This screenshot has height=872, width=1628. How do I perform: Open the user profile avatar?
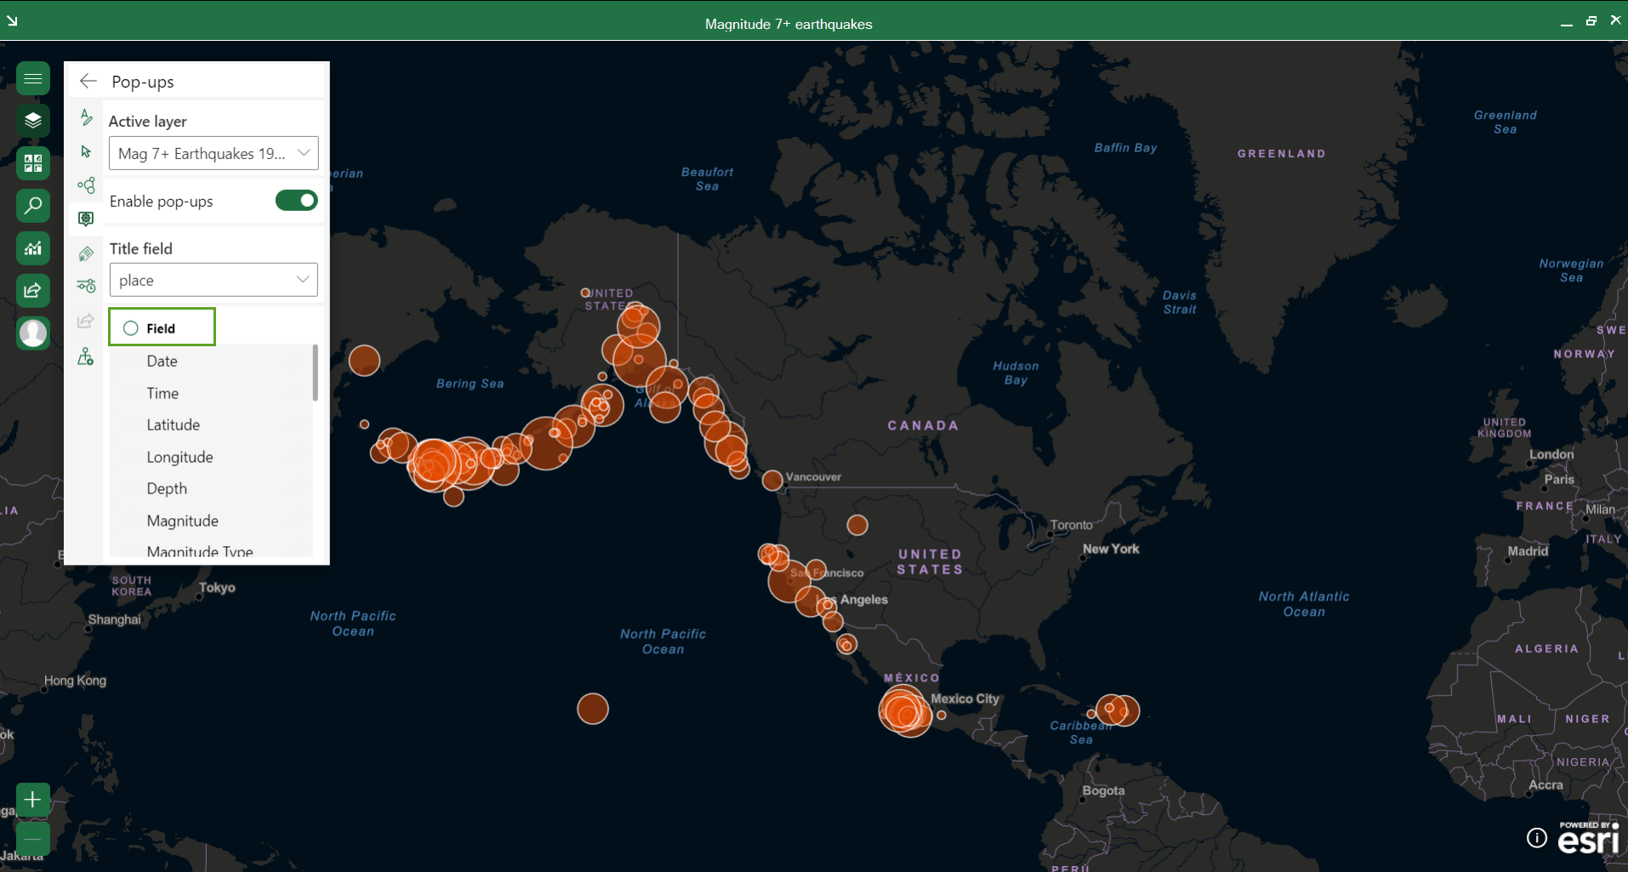33,333
